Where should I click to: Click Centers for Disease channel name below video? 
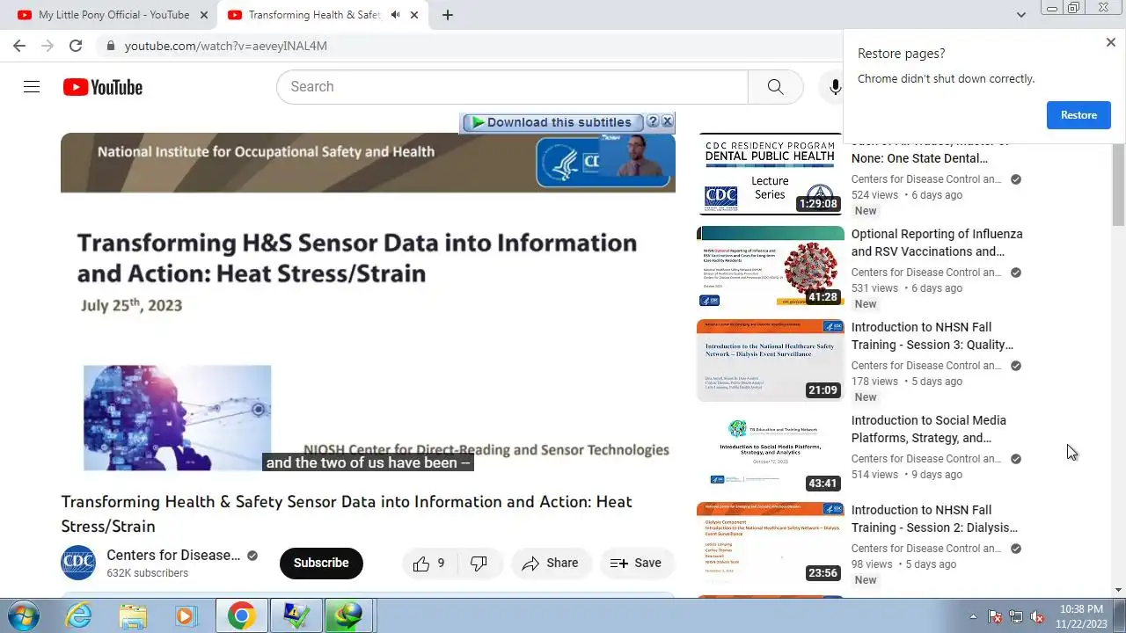(173, 555)
